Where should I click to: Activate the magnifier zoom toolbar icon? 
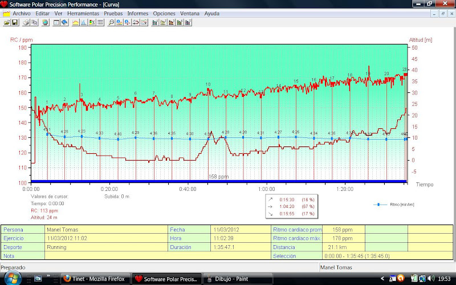point(111,22)
